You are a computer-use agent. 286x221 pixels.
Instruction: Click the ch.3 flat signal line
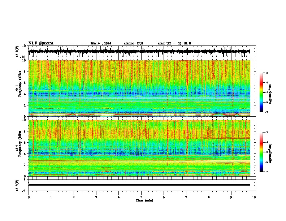[139, 185]
